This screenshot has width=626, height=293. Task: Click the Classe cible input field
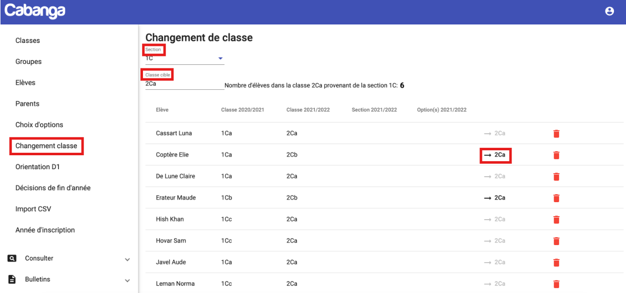click(x=184, y=84)
